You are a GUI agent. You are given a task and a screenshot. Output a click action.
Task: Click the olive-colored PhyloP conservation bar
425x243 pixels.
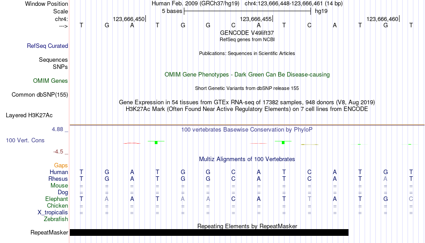(309, 145)
